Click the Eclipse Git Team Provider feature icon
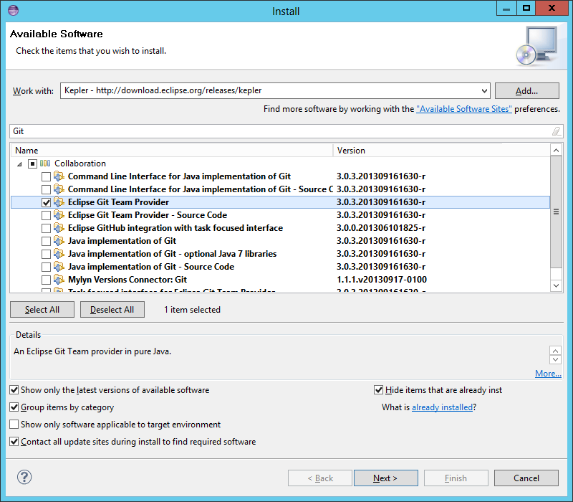This screenshot has width=573, height=502. pyautogui.click(x=59, y=202)
